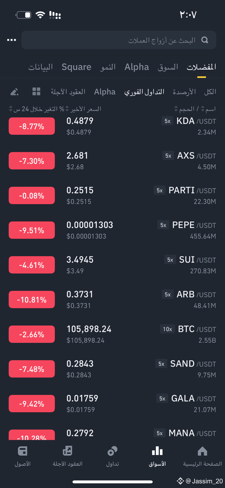Sort by السعر الأخير last price arrows
Image resolution: width=225 pixels, height=488 pixels.
point(67,109)
